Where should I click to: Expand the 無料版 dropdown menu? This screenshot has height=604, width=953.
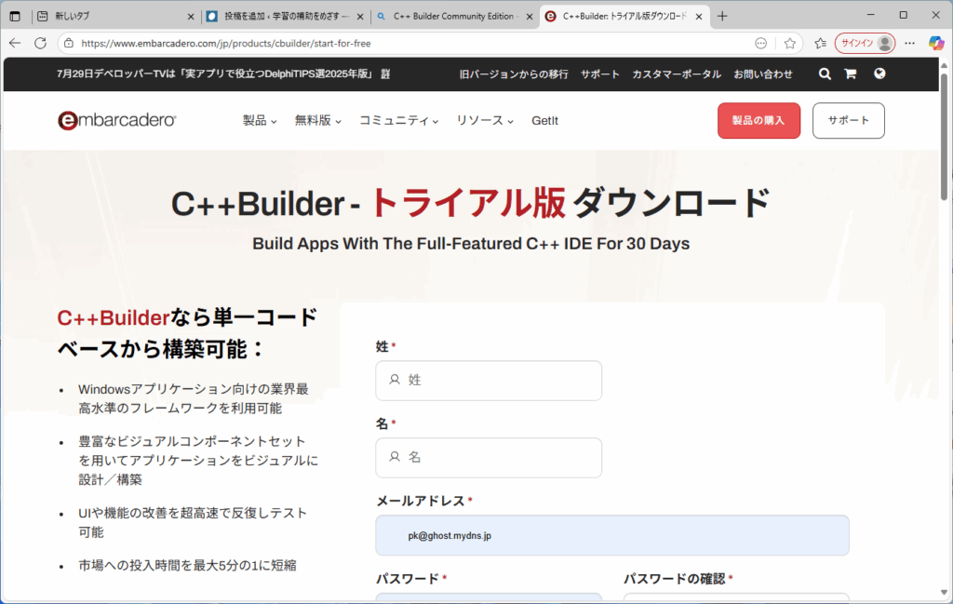coord(318,120)
